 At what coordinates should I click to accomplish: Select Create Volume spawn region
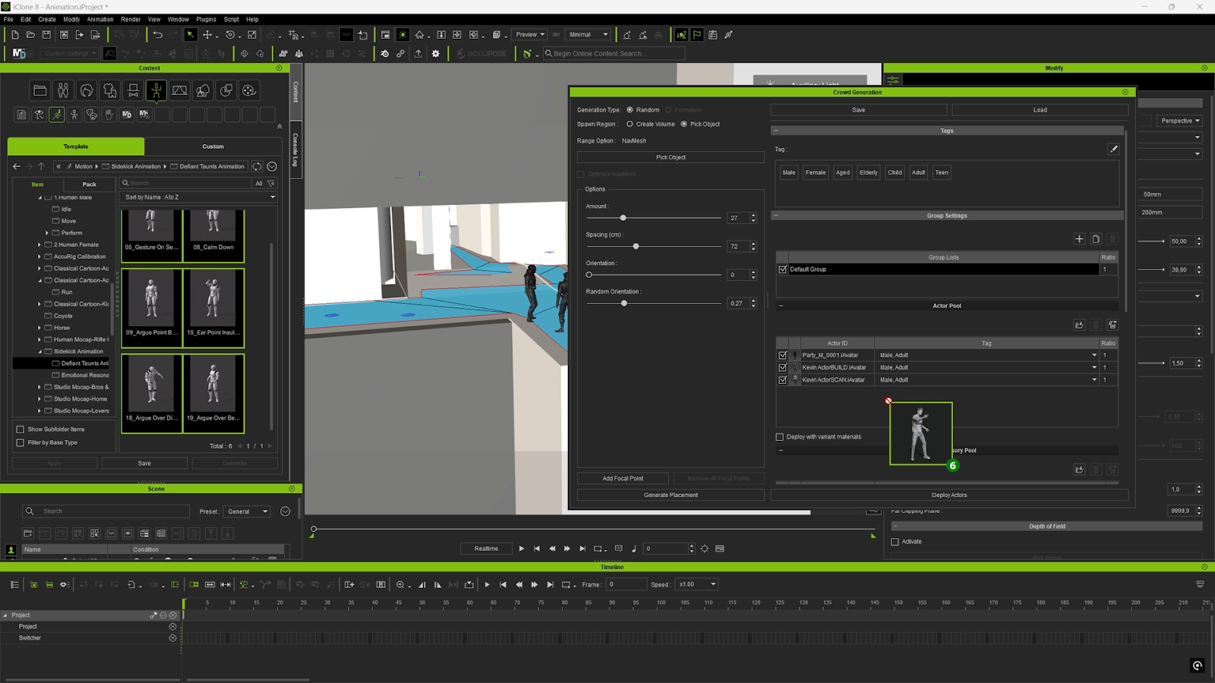pos(630,124)
